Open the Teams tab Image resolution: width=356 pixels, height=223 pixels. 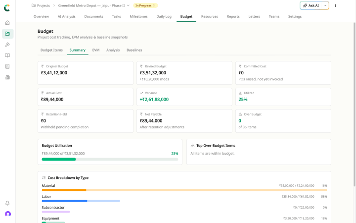274,16
